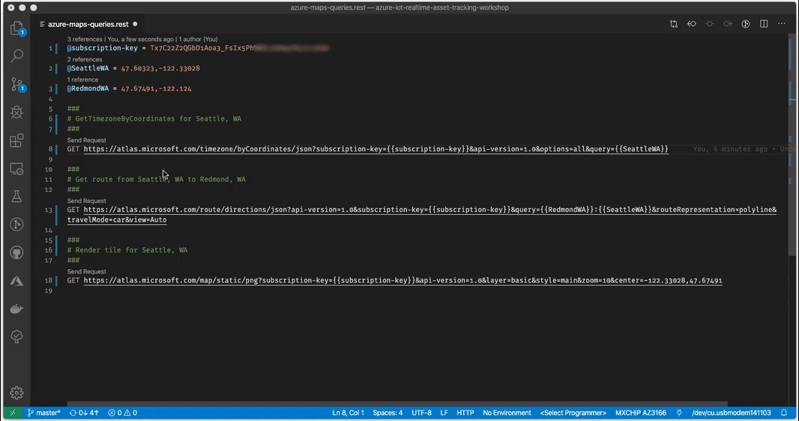Viewport: 799px width, 421px height.
Task: Click Send Request above the timezone query
Action: (x=86, y=140)
